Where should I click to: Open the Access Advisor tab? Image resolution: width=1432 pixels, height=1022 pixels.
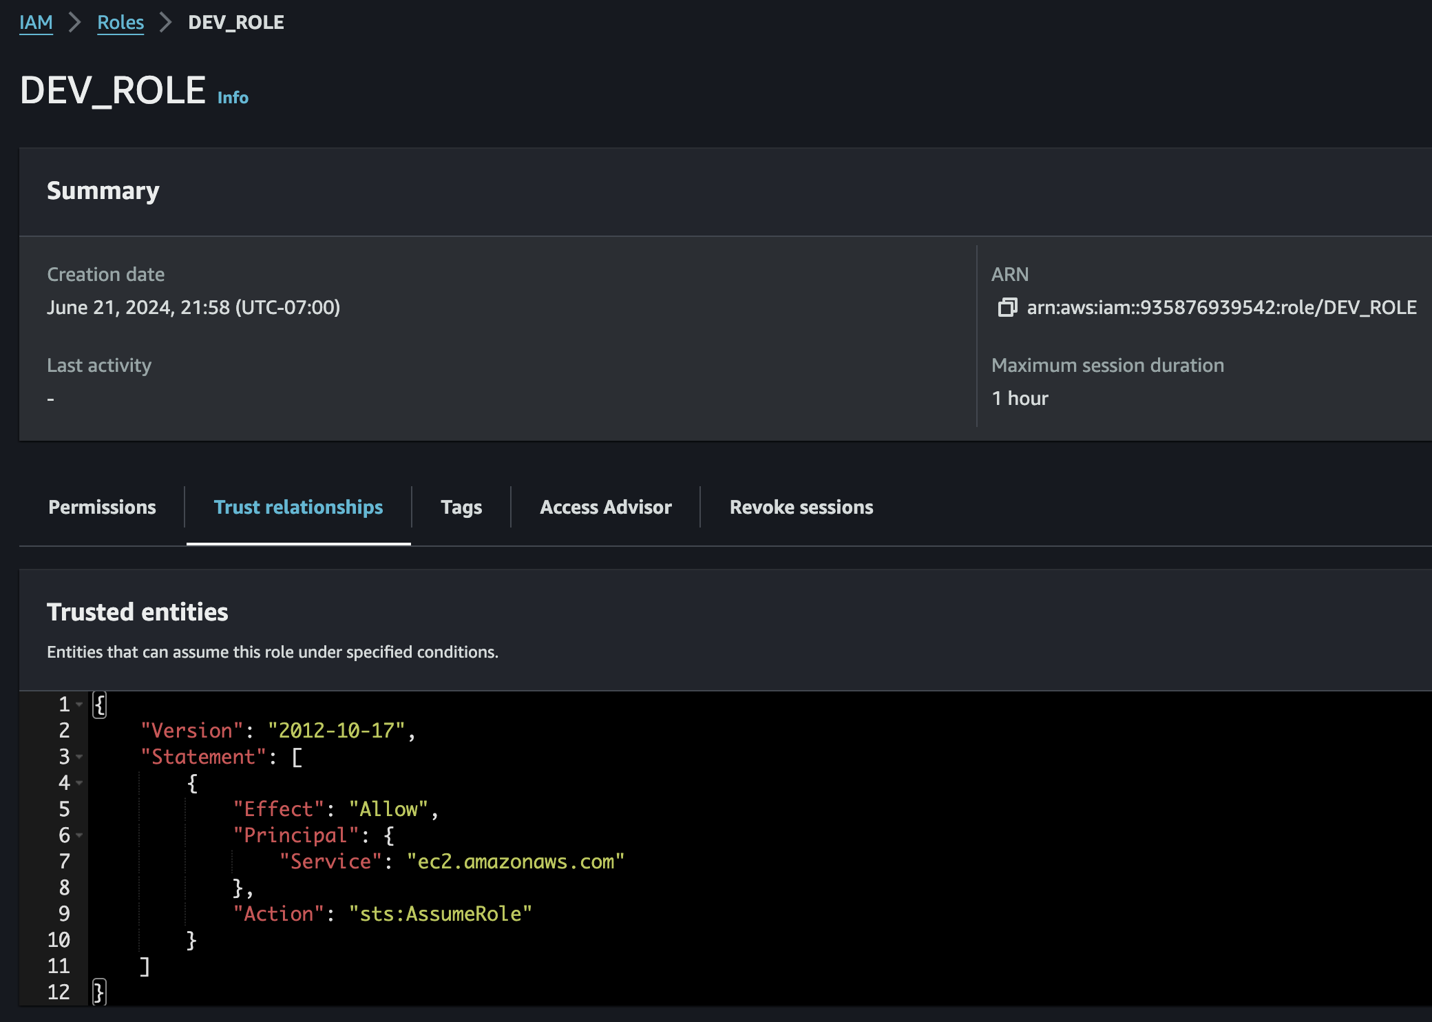[x=605, y=508]
